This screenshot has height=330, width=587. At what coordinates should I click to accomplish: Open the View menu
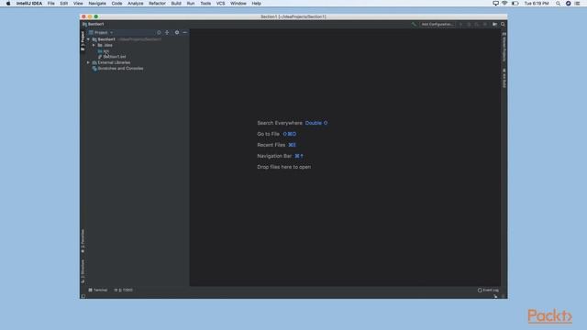coord(78,4)
